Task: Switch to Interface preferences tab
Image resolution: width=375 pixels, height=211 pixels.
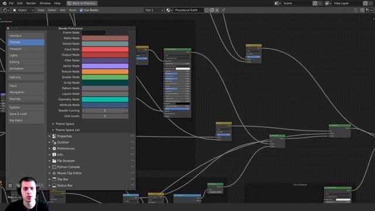Action: point(26,36)
